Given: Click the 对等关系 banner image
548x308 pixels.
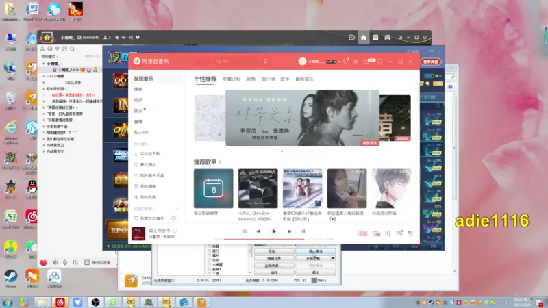Looking at the screenshot, I should pyautogui.click(x=302, y=118).
